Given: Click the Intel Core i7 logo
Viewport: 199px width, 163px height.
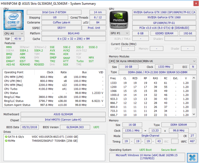Looking at the screenshot, I should tap(14, 20).
